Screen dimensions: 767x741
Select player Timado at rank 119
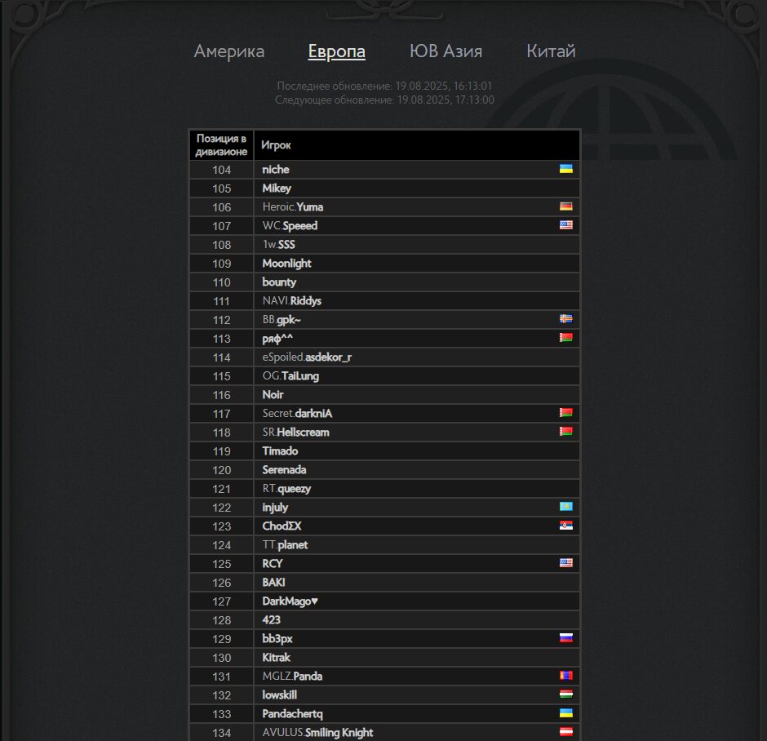click(x=384, y=451)
